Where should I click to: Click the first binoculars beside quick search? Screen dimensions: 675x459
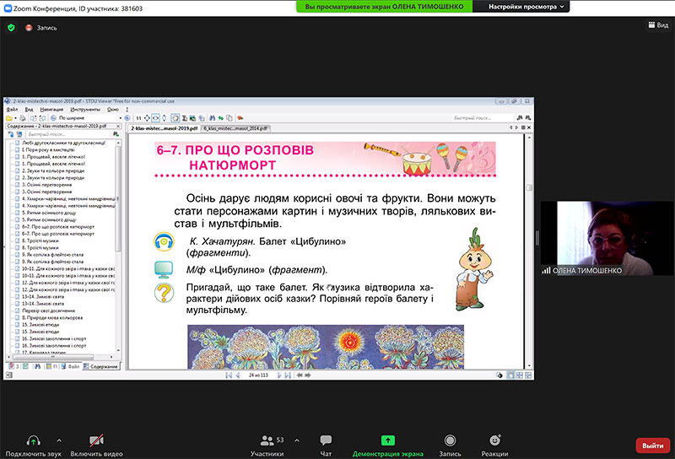click(x=520, y=118)
